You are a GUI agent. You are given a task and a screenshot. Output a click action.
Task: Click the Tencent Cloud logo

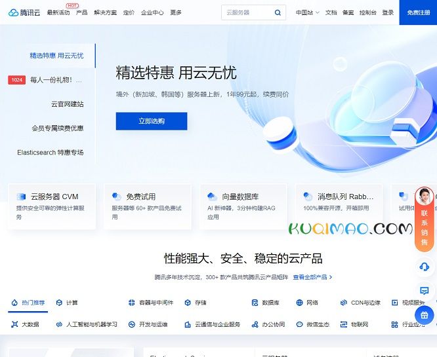pyautogui.click(x=24, y=12)
